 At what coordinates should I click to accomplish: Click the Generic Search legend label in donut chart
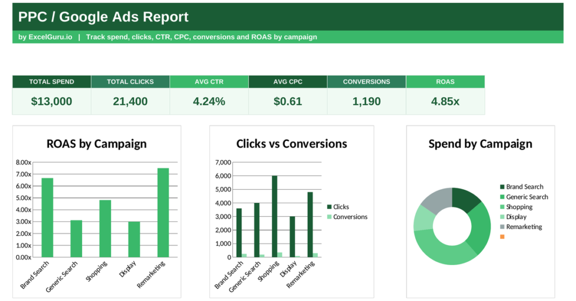click(527, 197)
